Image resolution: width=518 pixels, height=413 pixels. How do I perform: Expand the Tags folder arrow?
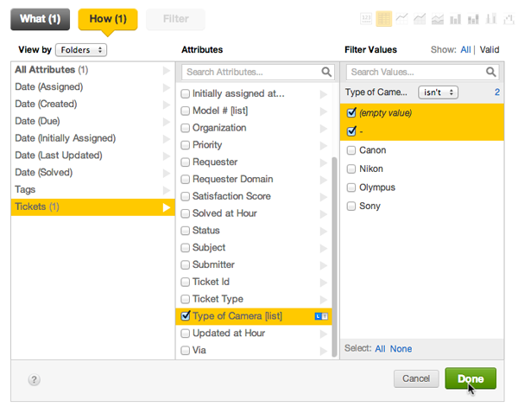[x=167, y=189]
